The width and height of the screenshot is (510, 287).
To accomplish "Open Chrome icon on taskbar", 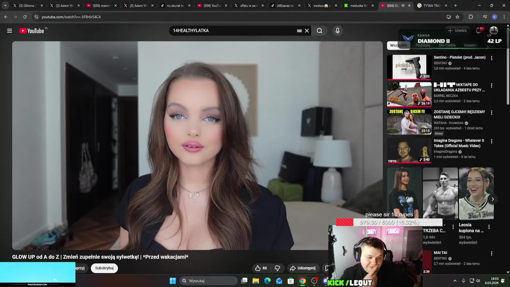I will [302, 281].
